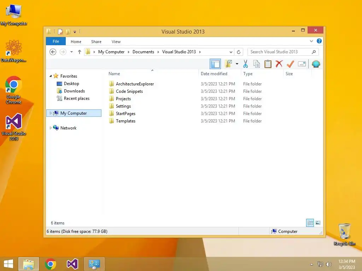Click the Forward navigation arrow

63,52
